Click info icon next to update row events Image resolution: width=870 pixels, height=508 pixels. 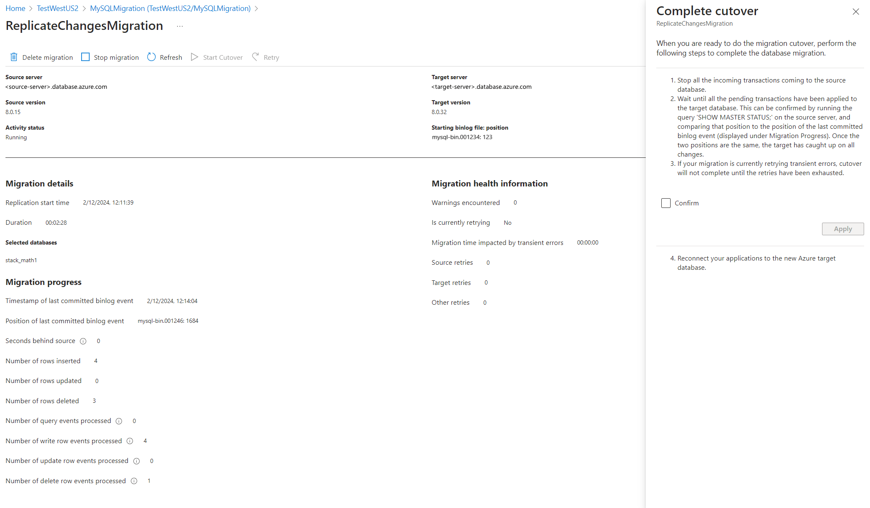(137, 461)
